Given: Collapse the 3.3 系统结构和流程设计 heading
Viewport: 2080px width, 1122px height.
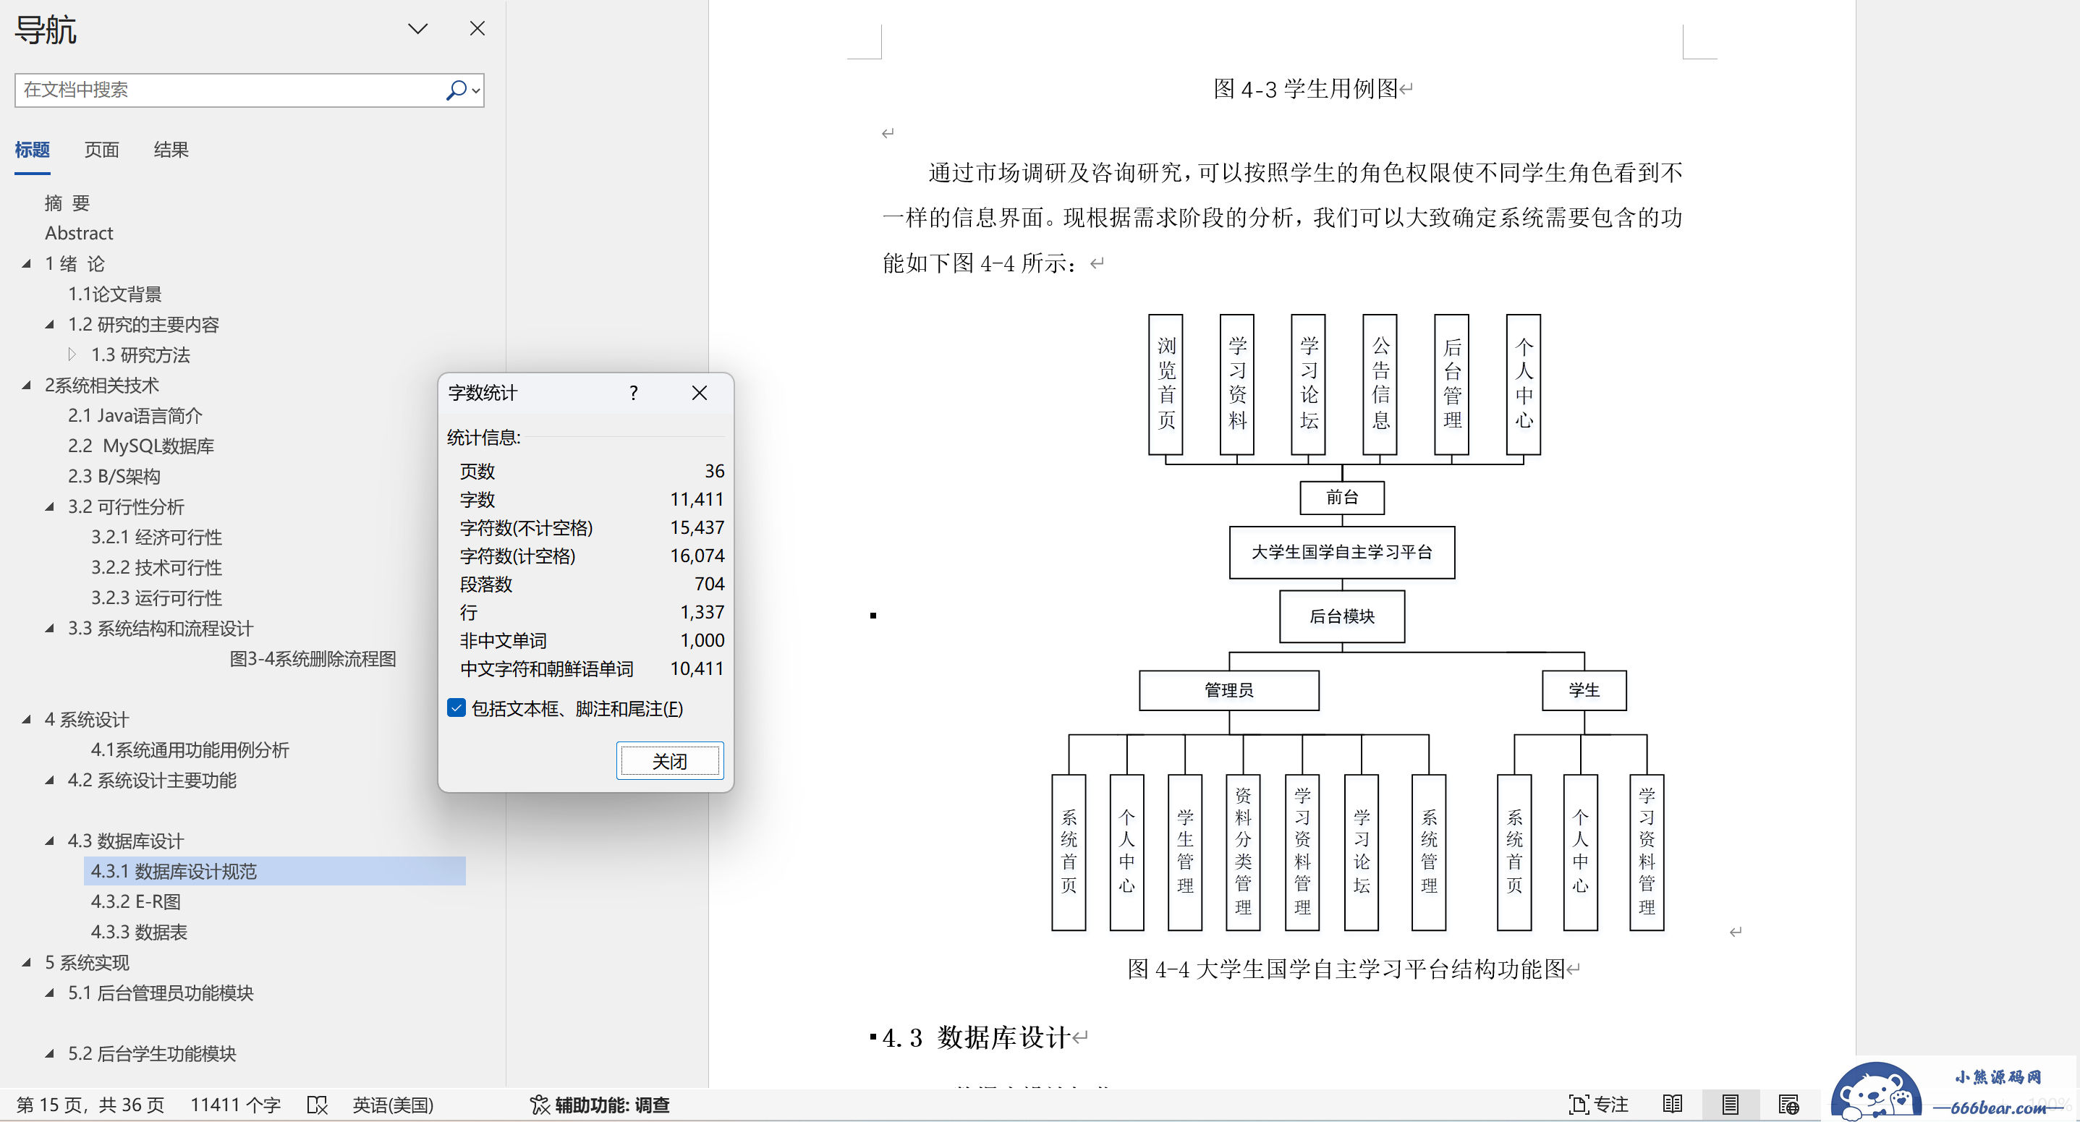Looking at the screenshot, I should 50,628.
